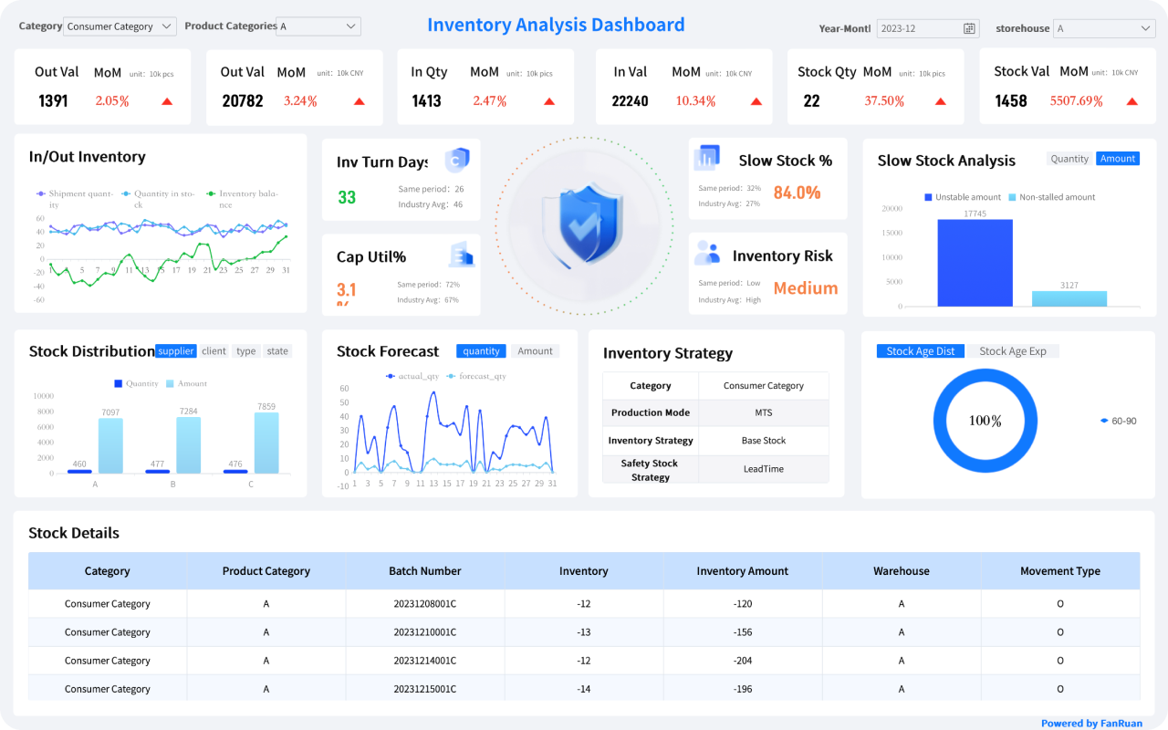Switch to Stock Age Exp tab

pos(1012,351)
